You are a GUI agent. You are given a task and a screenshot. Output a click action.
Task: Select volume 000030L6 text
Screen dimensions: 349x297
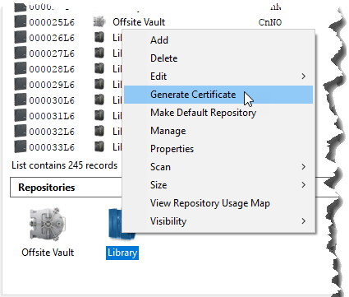52,100
